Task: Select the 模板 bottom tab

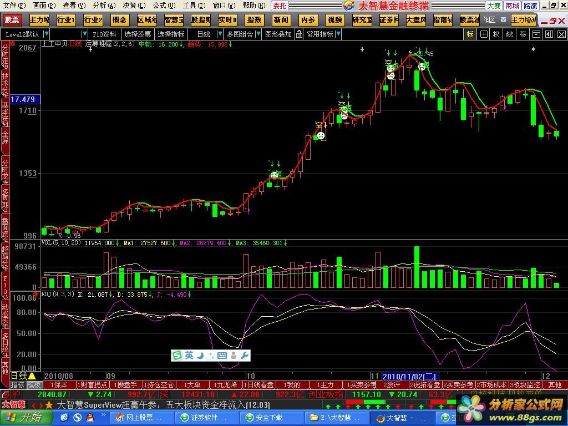Action: tap(34, 385)
